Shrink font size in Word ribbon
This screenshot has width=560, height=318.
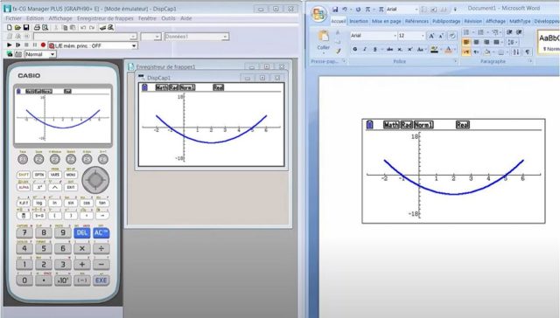pyautogui.click(x=441, y=36)
